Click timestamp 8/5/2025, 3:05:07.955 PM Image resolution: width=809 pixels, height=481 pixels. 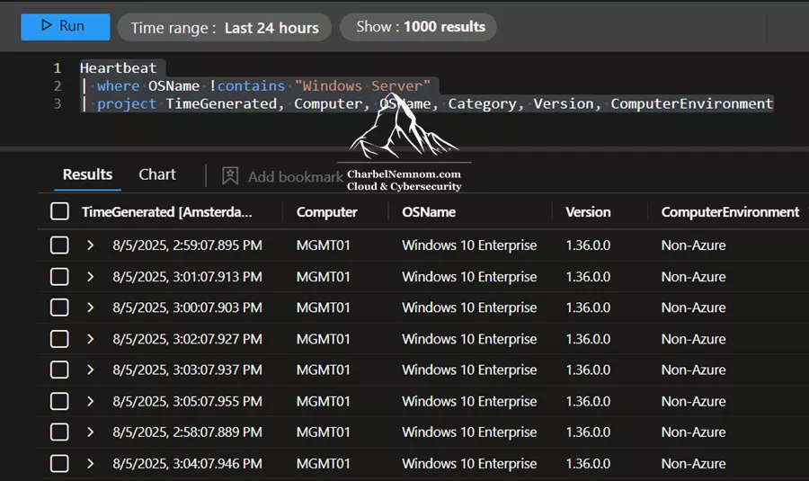(x=187, y=401)
